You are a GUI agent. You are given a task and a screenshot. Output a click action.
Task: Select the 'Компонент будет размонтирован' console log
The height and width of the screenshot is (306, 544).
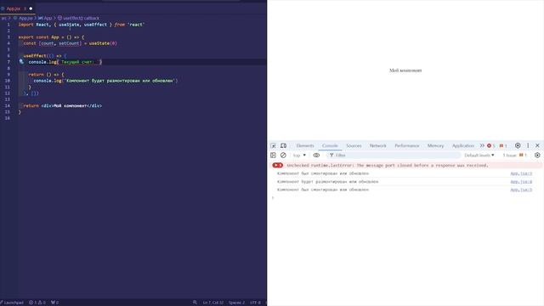(327, 182)
